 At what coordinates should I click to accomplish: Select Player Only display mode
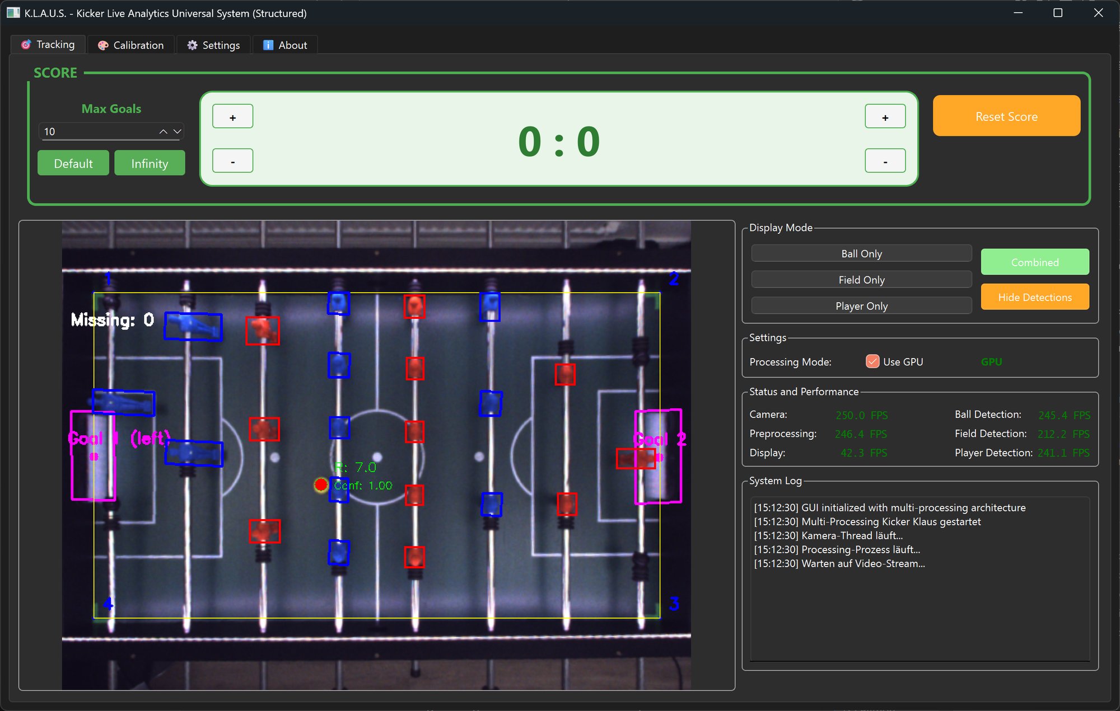(x=861, y=306)
